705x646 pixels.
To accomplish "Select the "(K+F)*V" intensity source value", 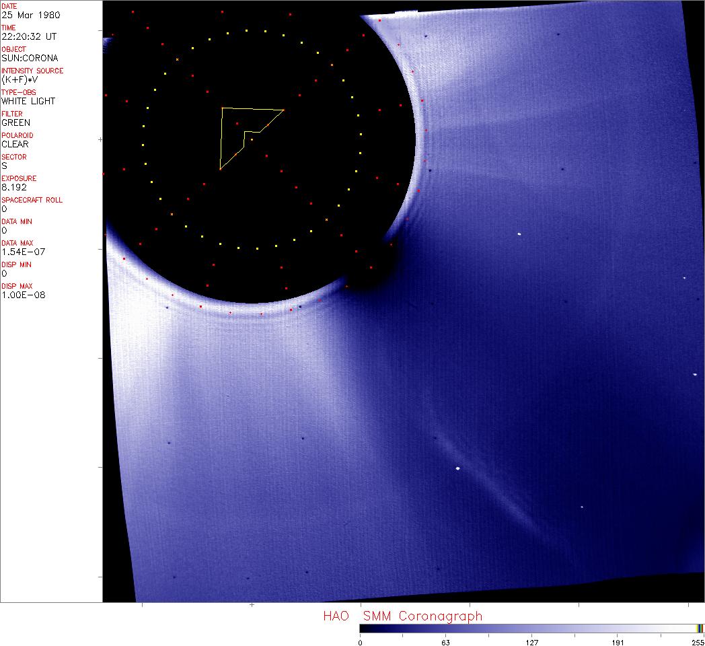I will click(x=20, y=79).
